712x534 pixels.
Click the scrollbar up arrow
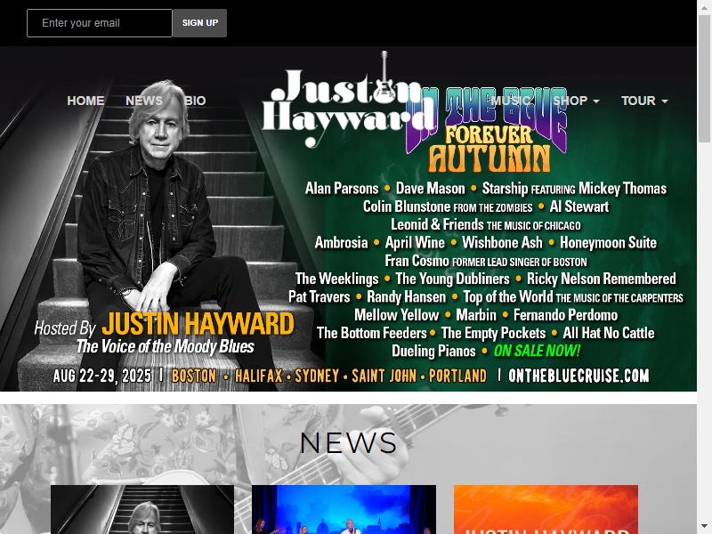[704, 7]
